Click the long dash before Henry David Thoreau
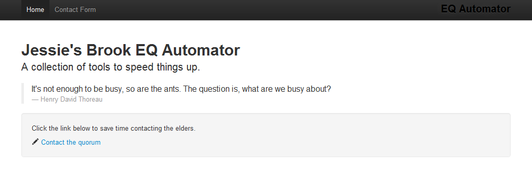 35,100
